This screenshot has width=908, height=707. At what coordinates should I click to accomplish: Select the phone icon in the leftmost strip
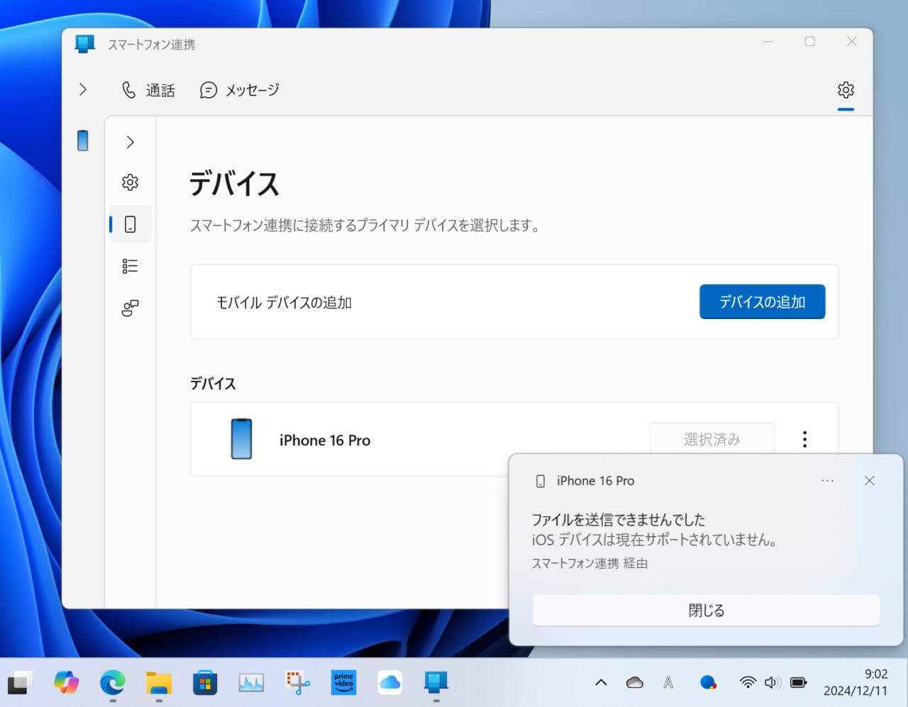(83, 140)
